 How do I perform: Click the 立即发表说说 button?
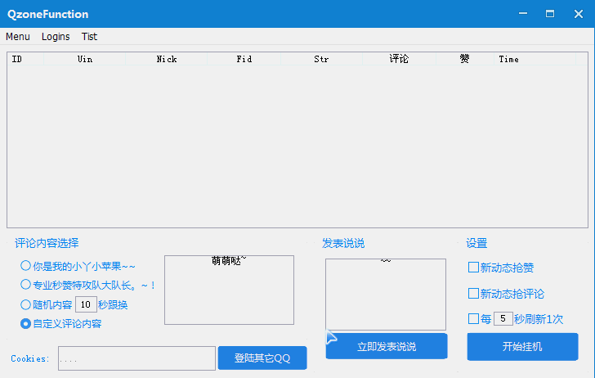[x=387, y=346]
